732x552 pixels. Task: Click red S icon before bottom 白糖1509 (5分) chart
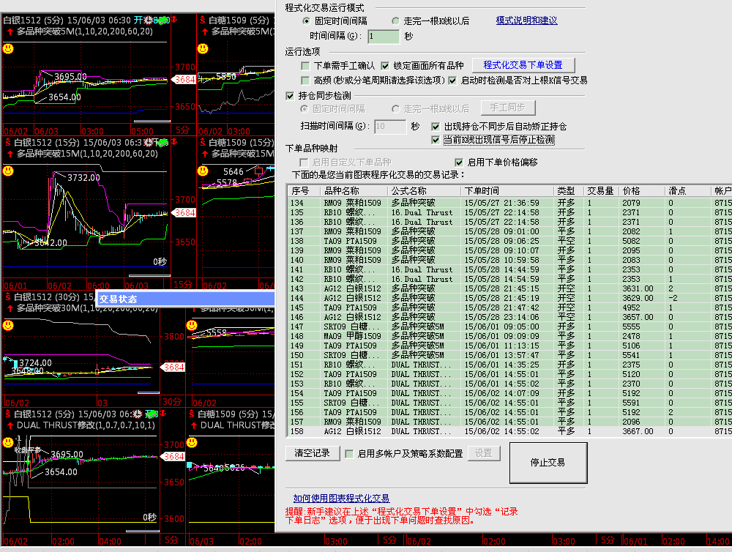pos(191,414)
